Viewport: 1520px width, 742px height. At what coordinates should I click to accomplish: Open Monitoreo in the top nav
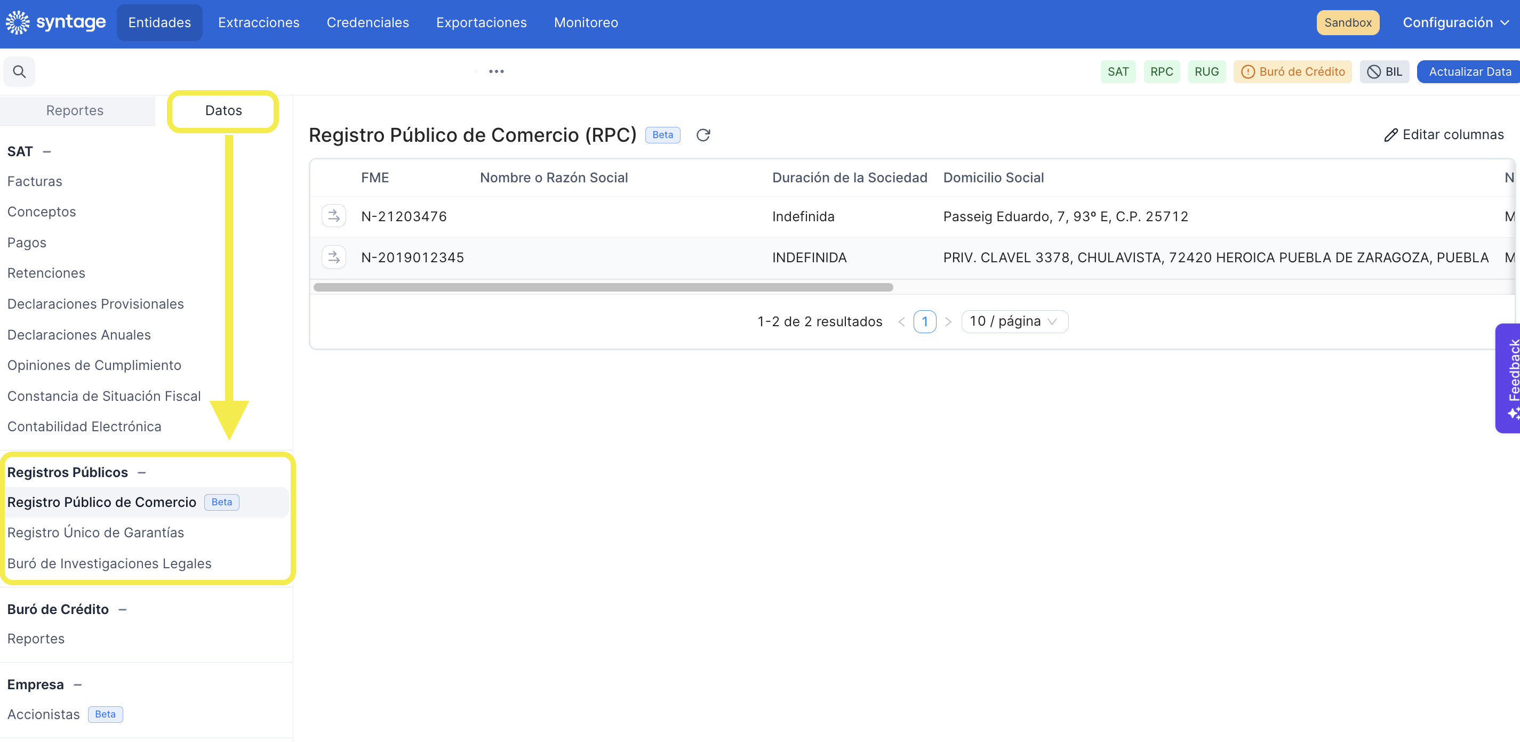[586, 22]
